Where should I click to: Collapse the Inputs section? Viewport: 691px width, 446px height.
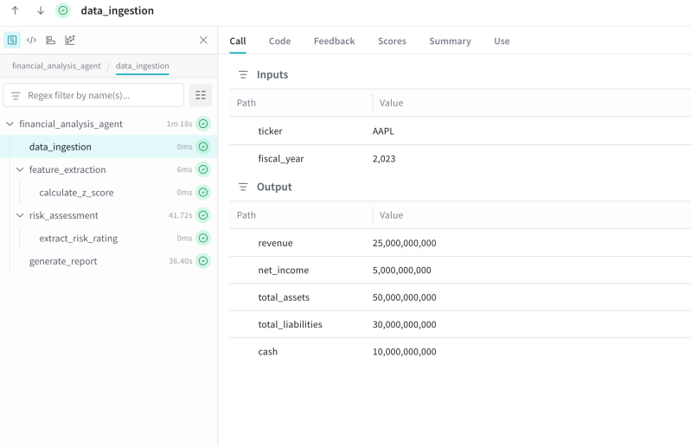(x=243, y=75)
